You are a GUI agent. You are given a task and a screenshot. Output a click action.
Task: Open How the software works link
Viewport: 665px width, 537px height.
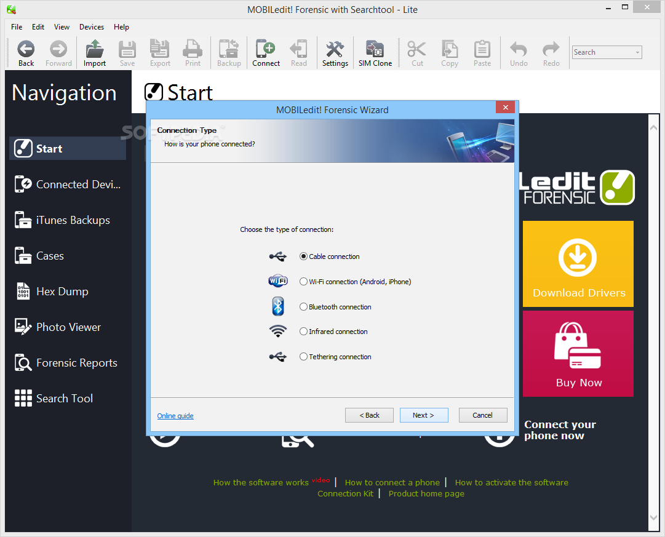(x=261, y=482)
